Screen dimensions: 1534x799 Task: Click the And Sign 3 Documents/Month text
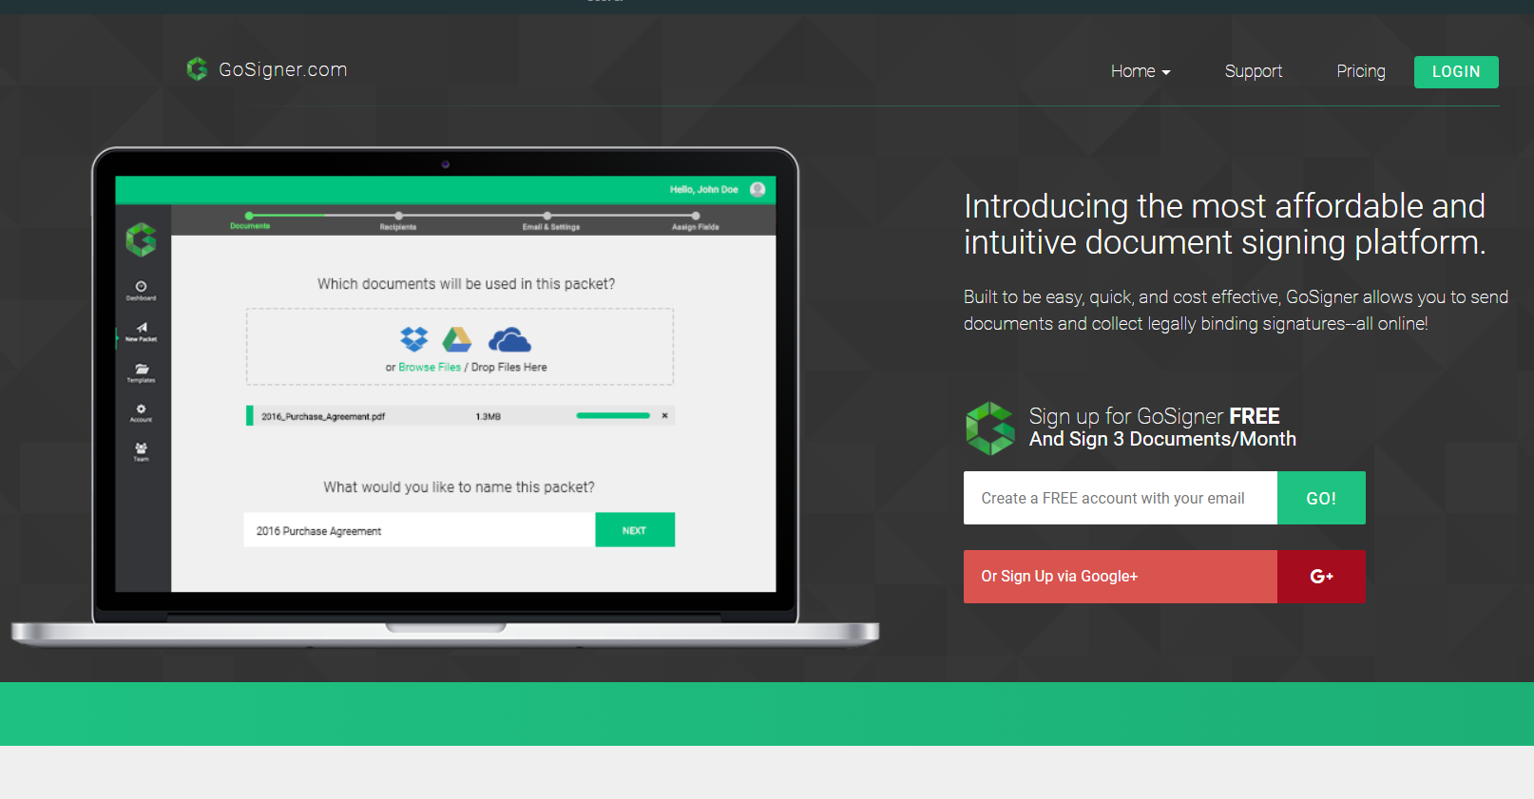click(1162, 439)
